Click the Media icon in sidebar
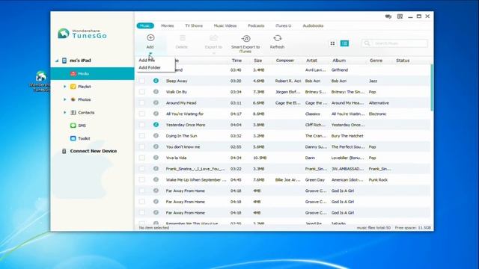This screenshot has width=479, height=269. 73,73
